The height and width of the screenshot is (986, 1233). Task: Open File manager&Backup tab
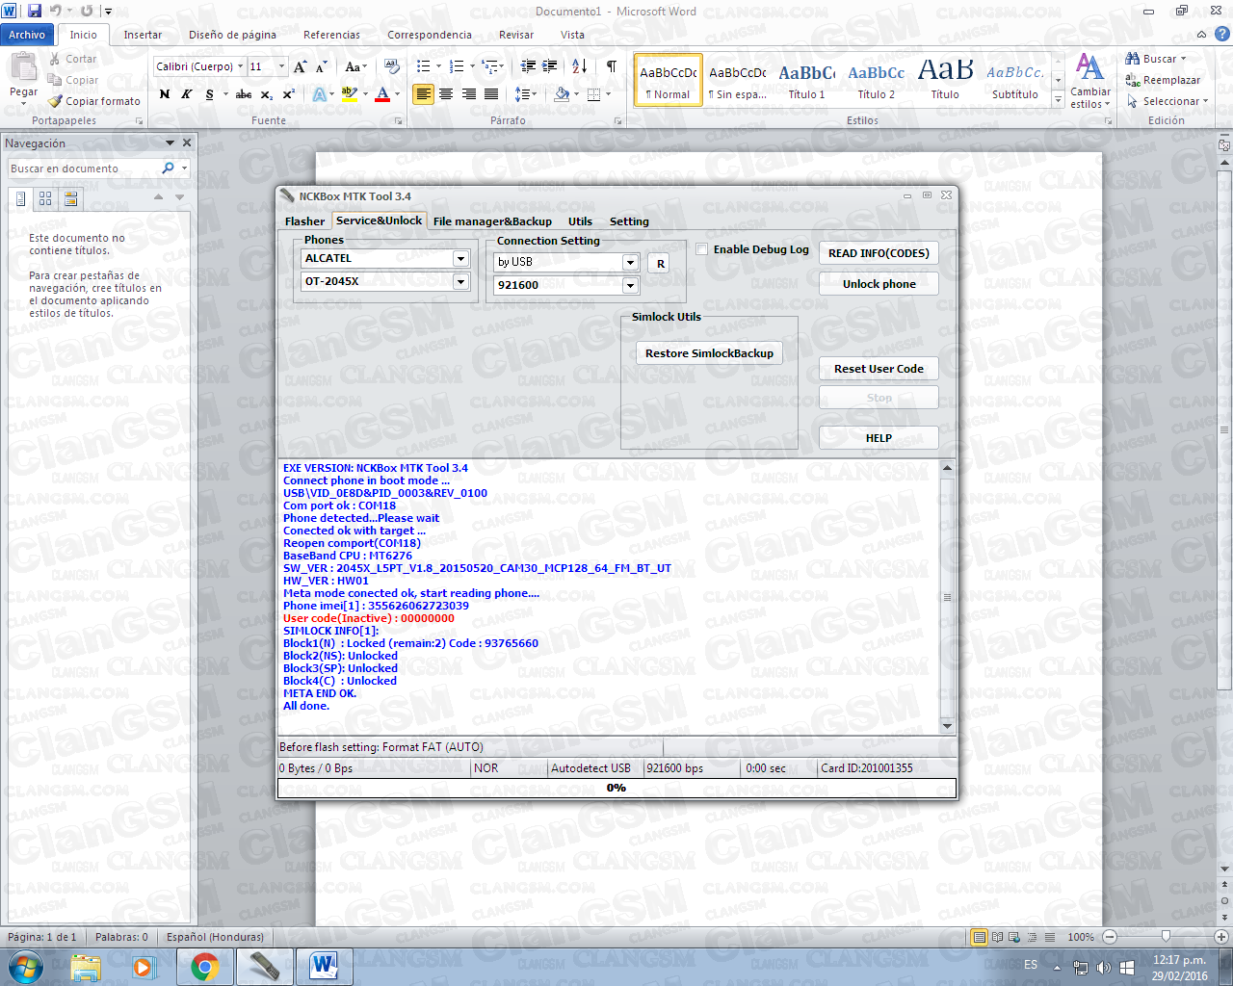[x=492, y=221]
